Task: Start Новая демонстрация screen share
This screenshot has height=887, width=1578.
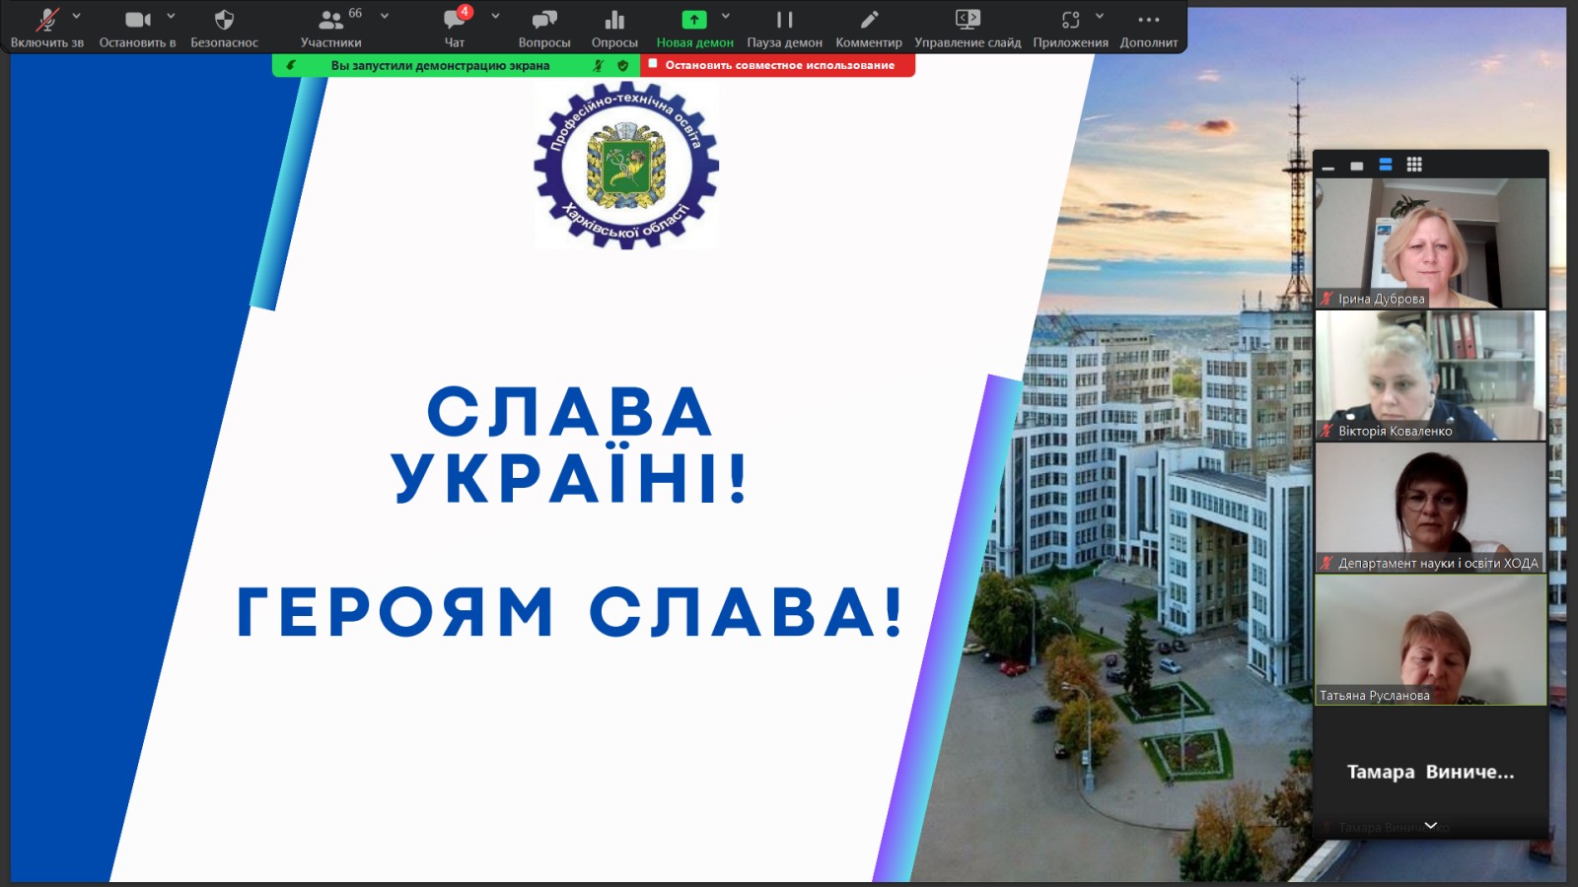Action: (x=694, y=28)
